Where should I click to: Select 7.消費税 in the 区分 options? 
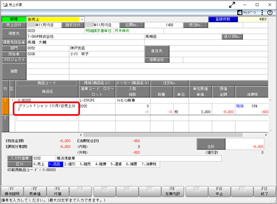[x=149, y=164]
